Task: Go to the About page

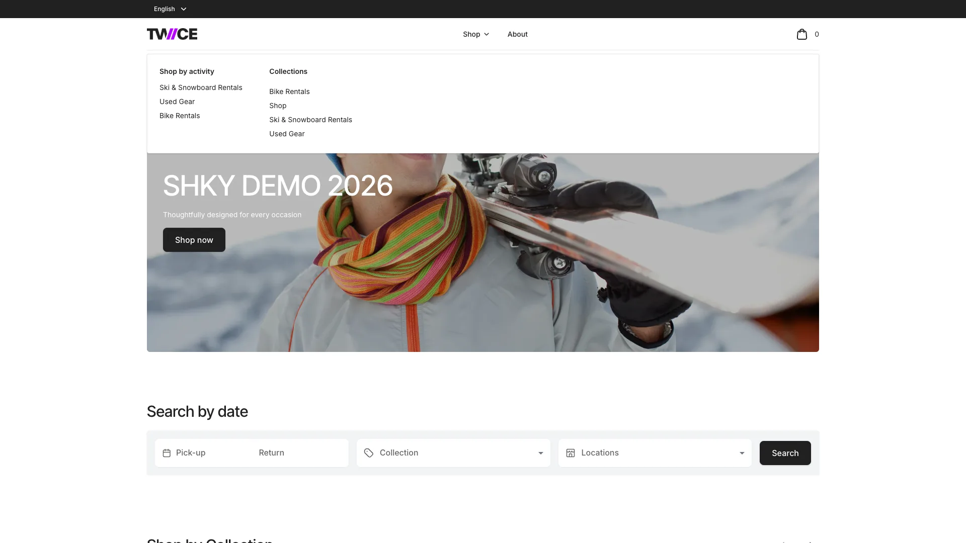Action: coord(517,34)
